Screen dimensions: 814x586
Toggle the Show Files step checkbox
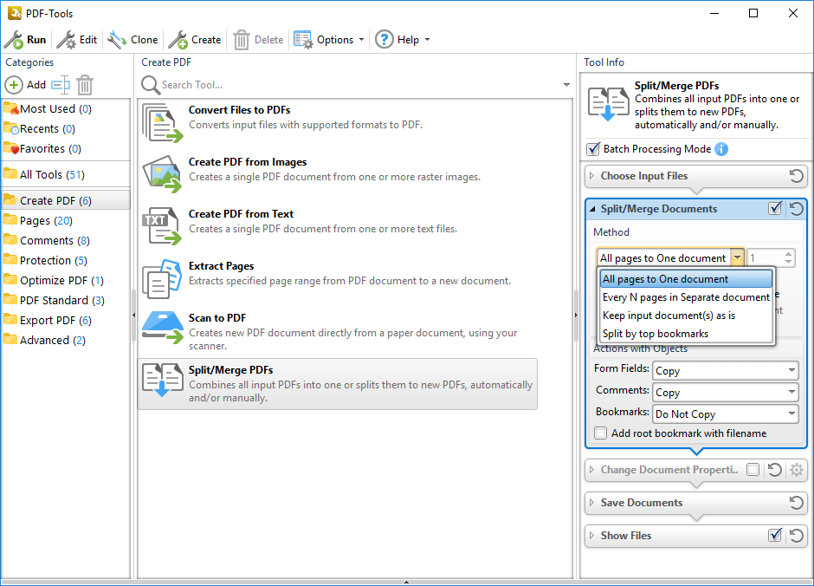(775, 536)
